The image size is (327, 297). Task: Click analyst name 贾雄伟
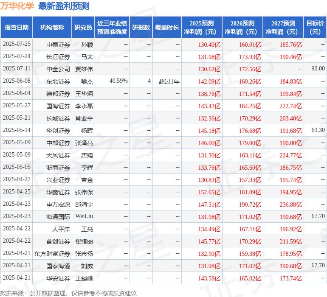(84, 69)
